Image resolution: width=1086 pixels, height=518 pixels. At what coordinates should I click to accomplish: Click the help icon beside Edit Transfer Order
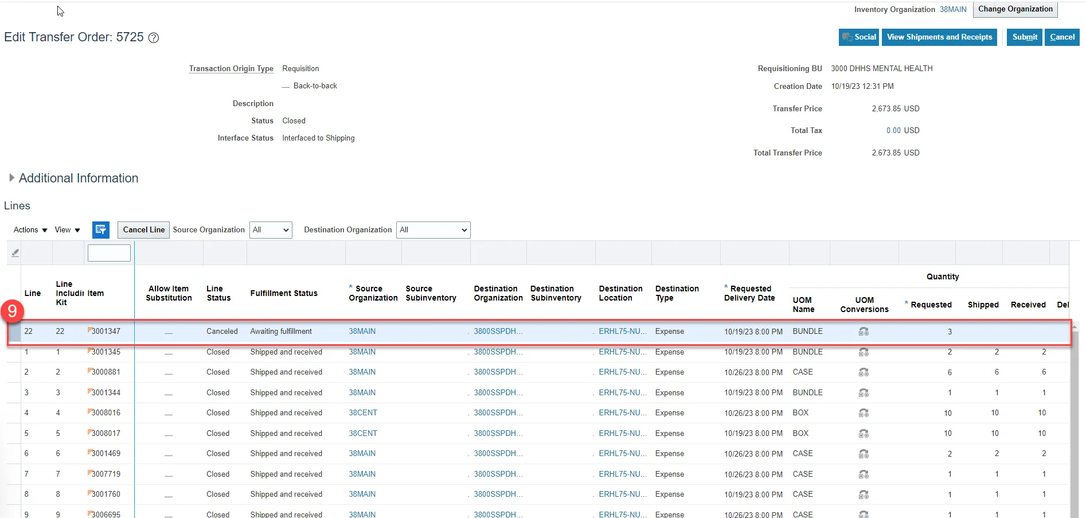click(154, 38)
